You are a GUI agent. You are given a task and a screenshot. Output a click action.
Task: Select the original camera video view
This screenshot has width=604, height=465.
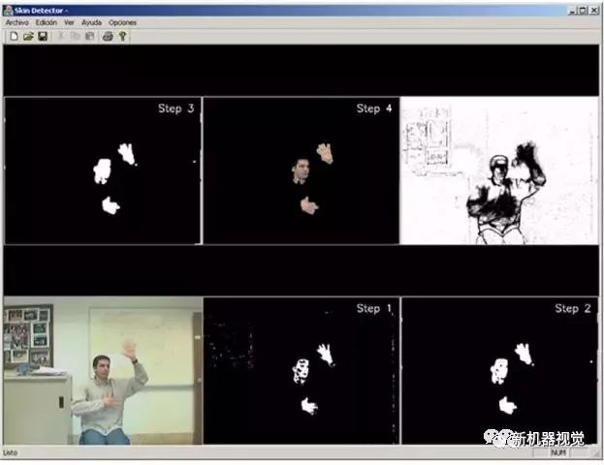(x=103, y=371)
